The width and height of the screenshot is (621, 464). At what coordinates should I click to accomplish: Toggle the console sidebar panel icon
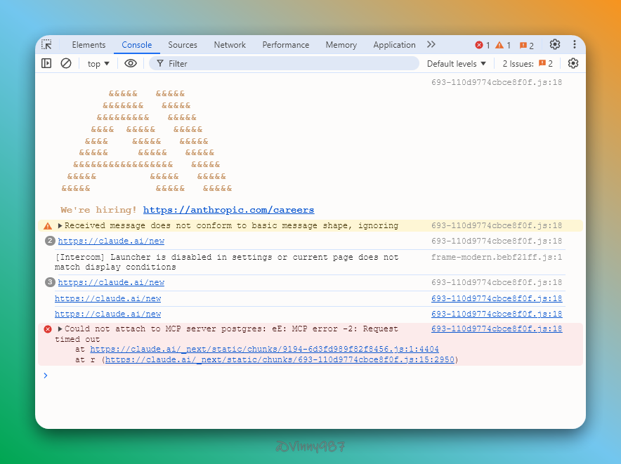[x=46, y=63]
